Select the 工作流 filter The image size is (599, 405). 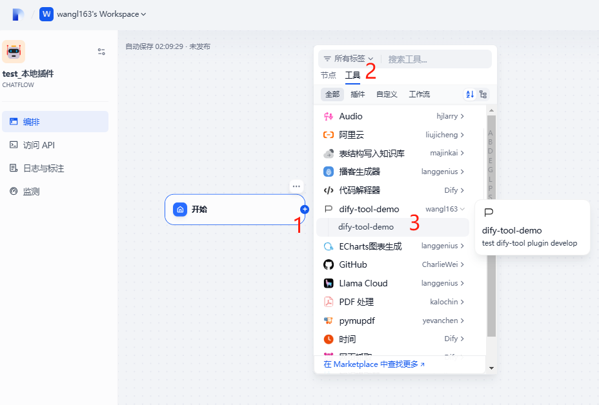click(x=420, y=94)
